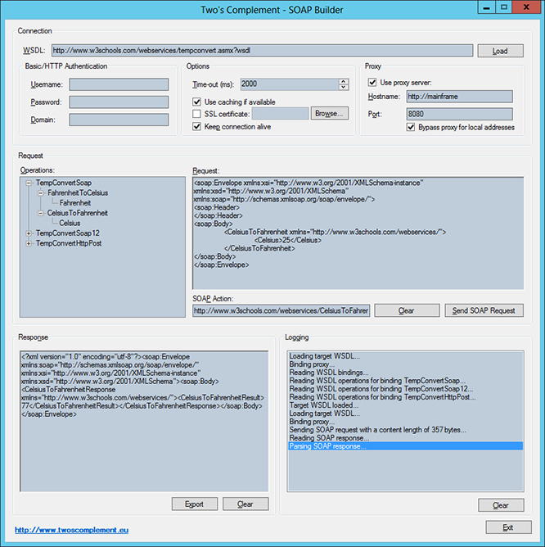Select the Fahrenheit parameter in operations tree
Screen dimensions: 545x547
pyautogui.click(x=75, y=203)
